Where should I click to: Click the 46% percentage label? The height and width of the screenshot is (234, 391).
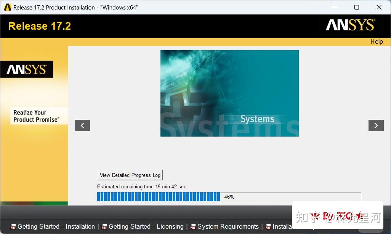229,197
